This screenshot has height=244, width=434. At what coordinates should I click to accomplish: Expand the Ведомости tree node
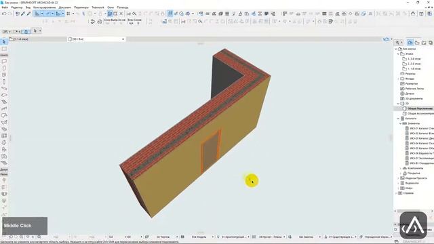pyautogui.click(x=398, y=183)
